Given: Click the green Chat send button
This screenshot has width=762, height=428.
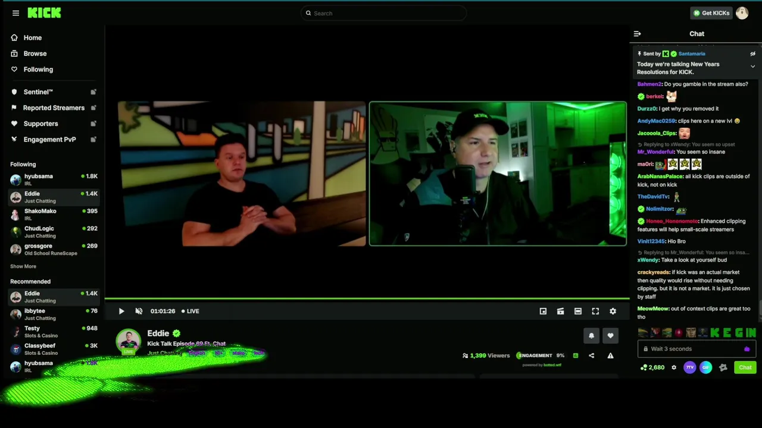Looking at the screenshot, I should tap(745, 367).
